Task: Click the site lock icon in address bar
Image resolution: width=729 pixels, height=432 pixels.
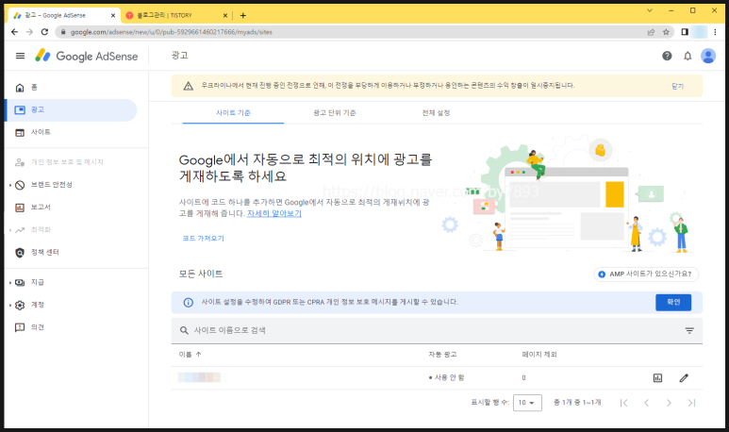Action: tap(63, 32)
